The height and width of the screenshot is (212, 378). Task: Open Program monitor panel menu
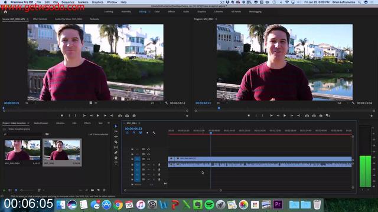point(216,19)
